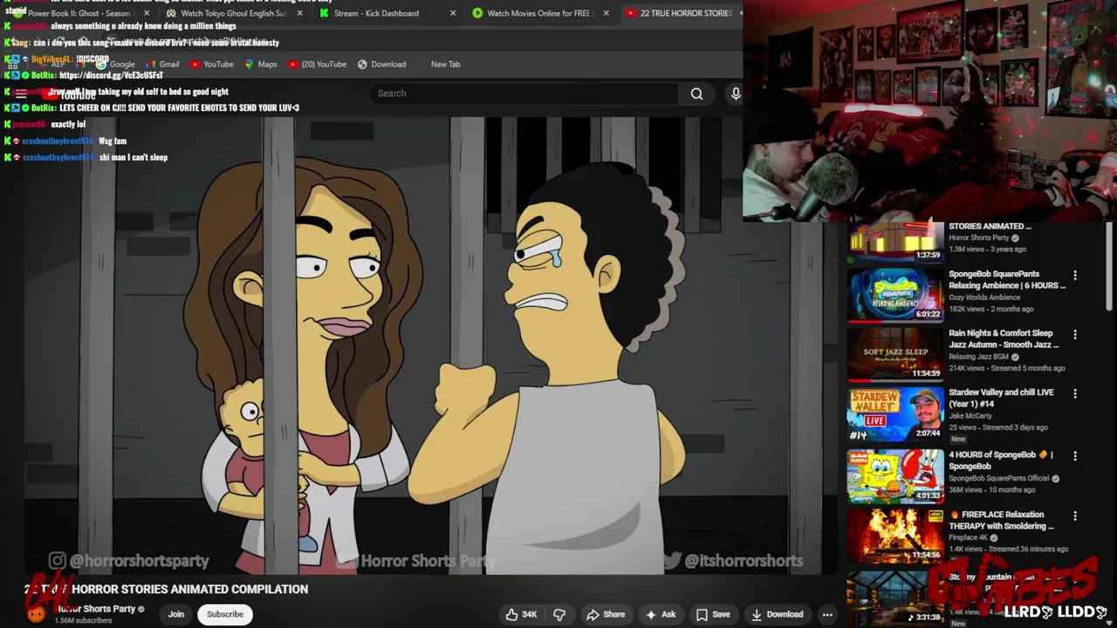Open options menu for FIREPLACE Relaxation video
The image size is (1117, 628).
point(1075,515)
